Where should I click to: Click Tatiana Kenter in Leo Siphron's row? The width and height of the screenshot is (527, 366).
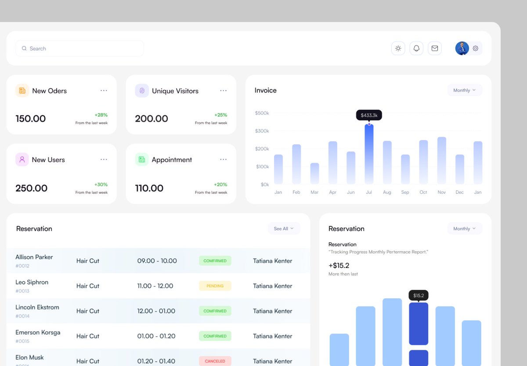pyautogui.click(x=273, y=286)
